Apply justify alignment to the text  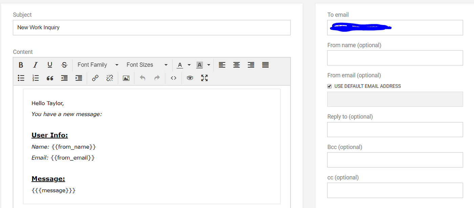click(x=265, y=64)
